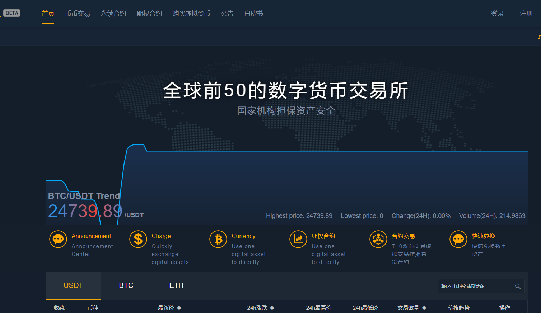This screenshot has width=541, height=313.
Task: Select the USDT market tab
Action: [x=73, y=285]
